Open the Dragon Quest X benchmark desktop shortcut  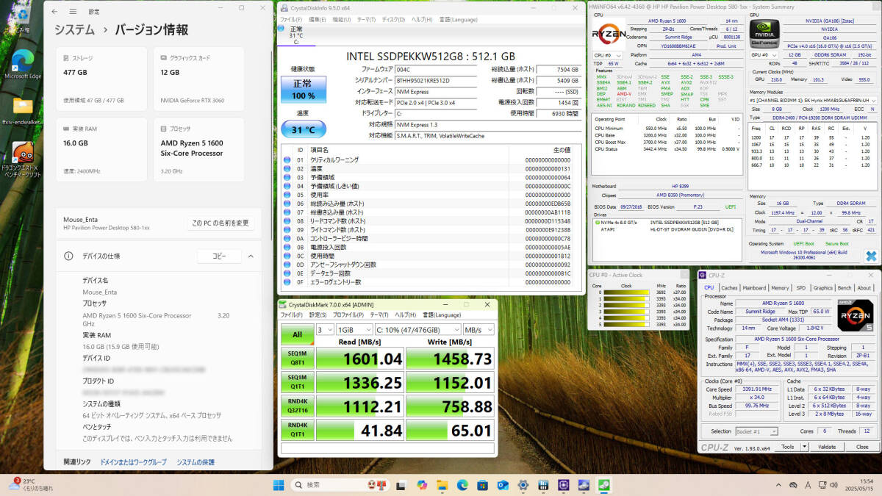[22, 161]
